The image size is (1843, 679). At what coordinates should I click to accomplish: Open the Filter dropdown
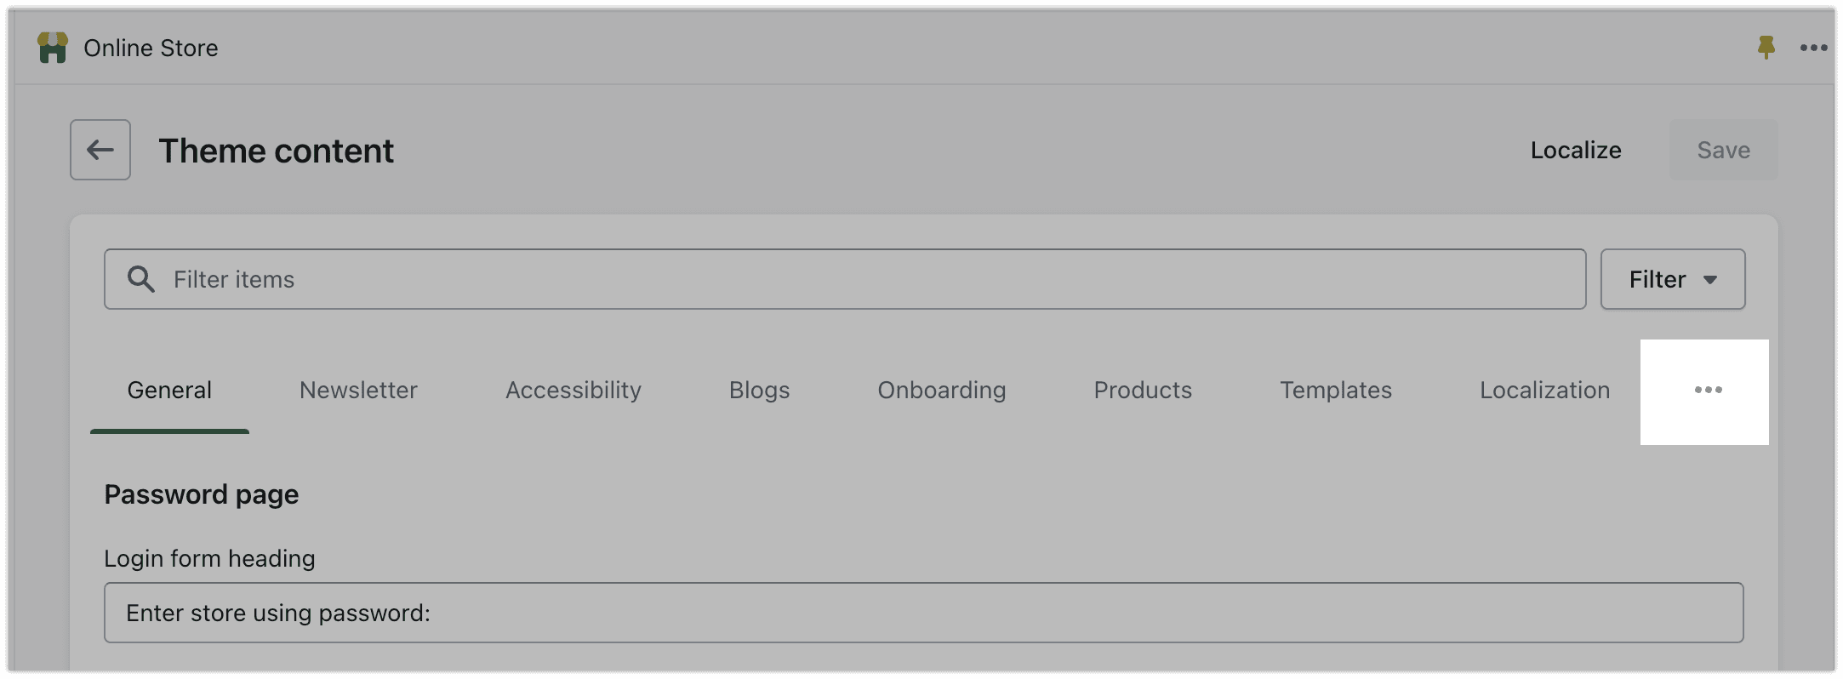coord(1672,278)
